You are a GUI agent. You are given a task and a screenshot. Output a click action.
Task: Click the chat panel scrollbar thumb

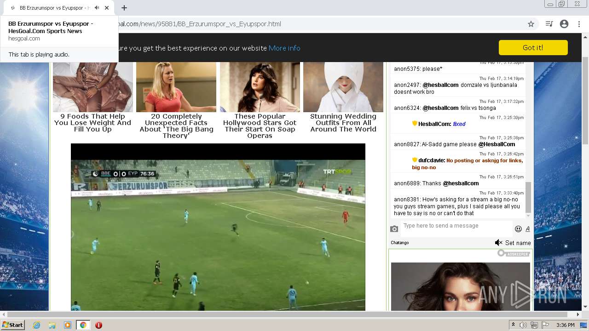pos(528,197)
